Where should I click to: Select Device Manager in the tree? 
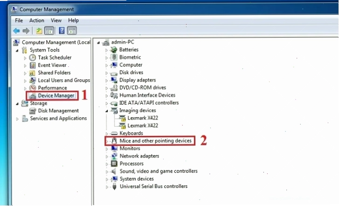point(56,96)
